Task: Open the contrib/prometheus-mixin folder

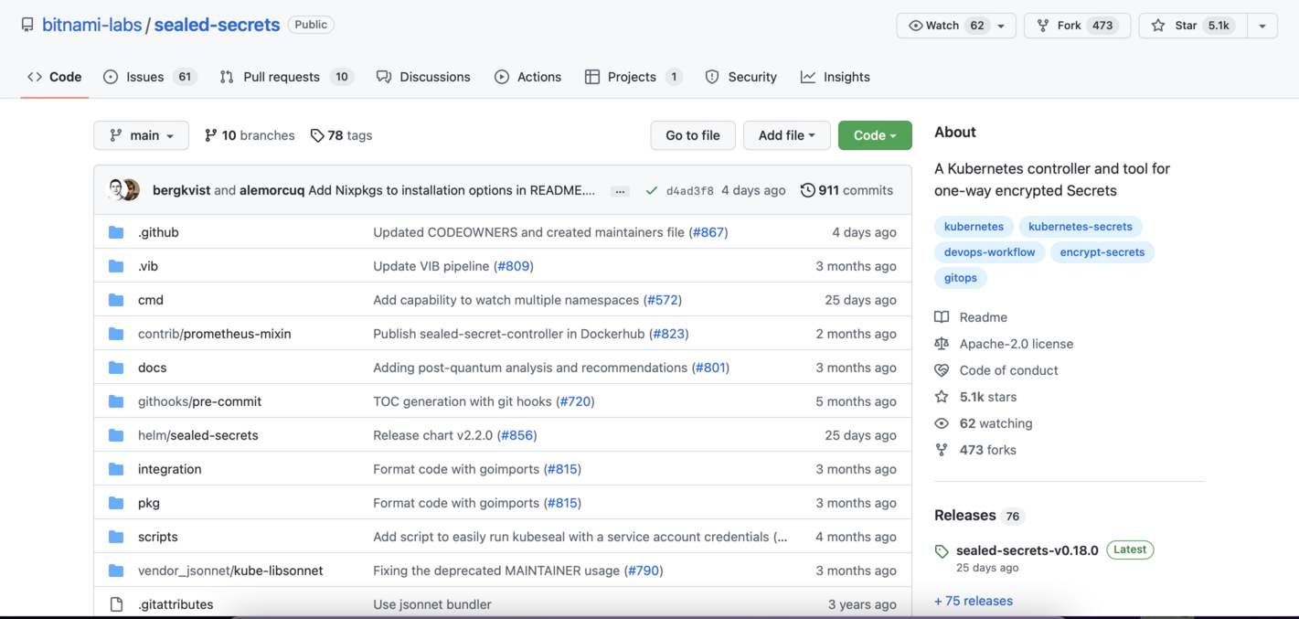Action: [x=215, y=334]
